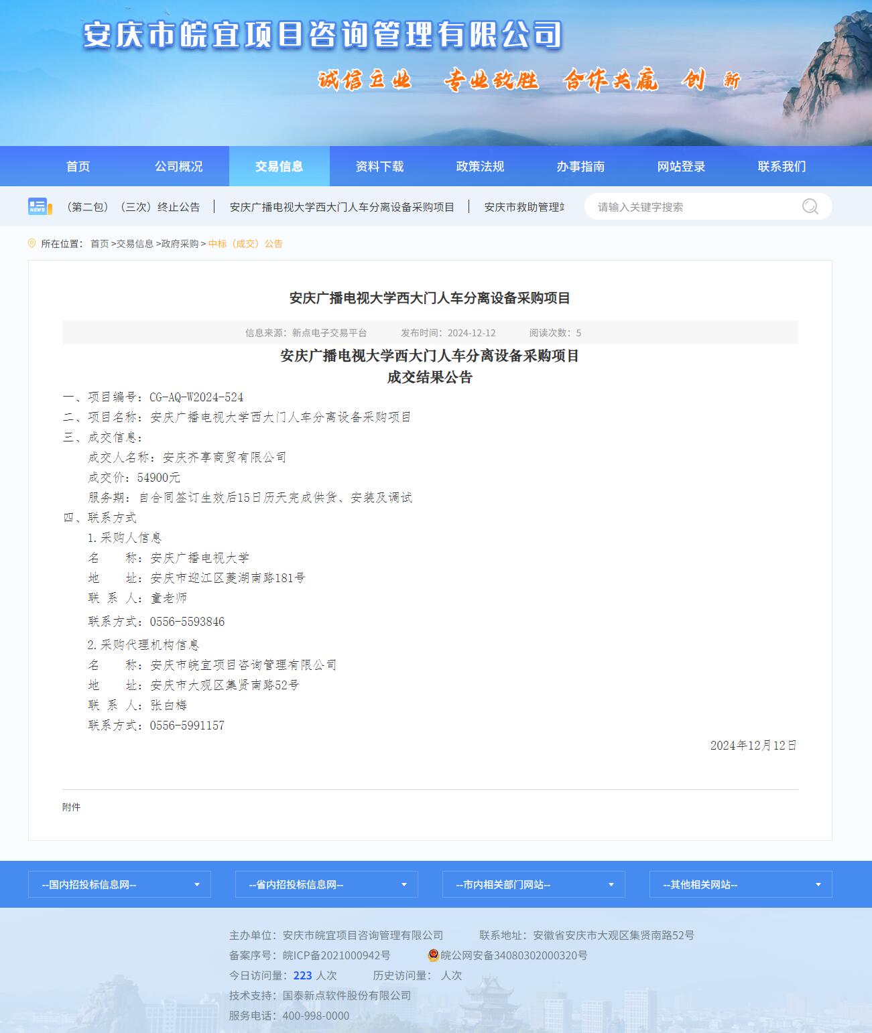Select the 交易信息 navigation tab
Screen dimensions: 872x1033
pyautogui.click(x=279, y=166)
